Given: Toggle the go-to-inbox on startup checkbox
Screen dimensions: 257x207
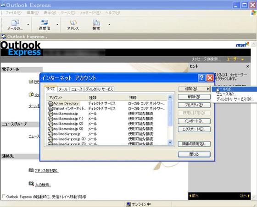Looking at the screenshot, I should (3, 196).
